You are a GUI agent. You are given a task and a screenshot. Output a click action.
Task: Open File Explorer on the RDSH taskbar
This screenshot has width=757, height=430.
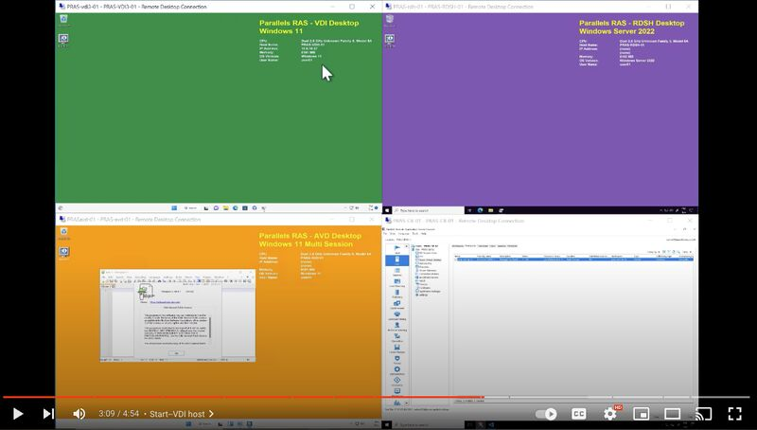click(490, 210)
